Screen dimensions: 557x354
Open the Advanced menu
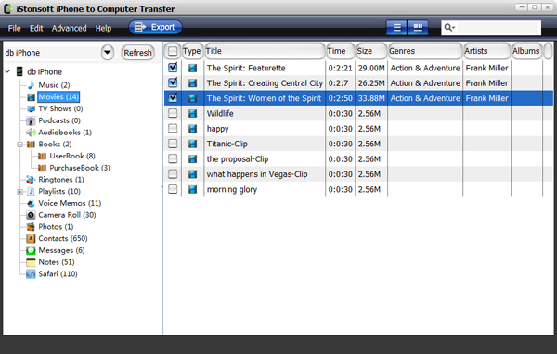pyautogui.click(x=70, y=28)
